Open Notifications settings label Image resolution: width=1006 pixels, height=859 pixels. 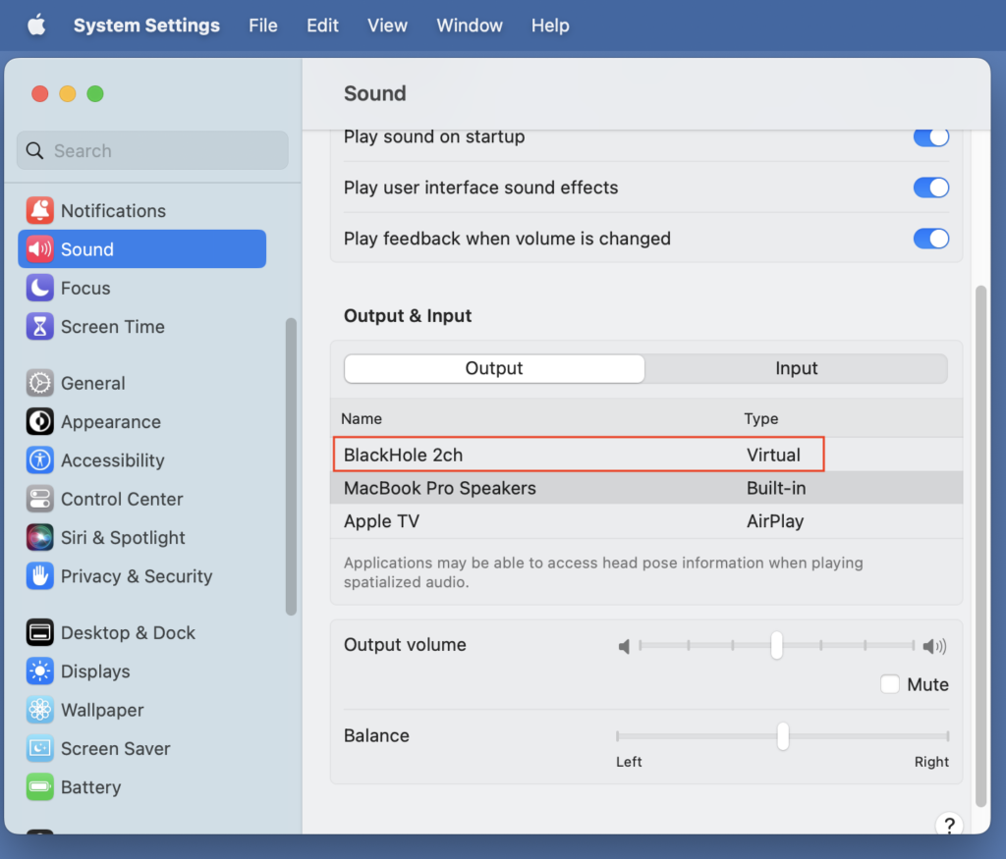(x=114, y=211)
